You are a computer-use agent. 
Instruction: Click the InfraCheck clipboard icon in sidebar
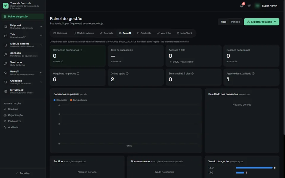[x=6, y=91]
